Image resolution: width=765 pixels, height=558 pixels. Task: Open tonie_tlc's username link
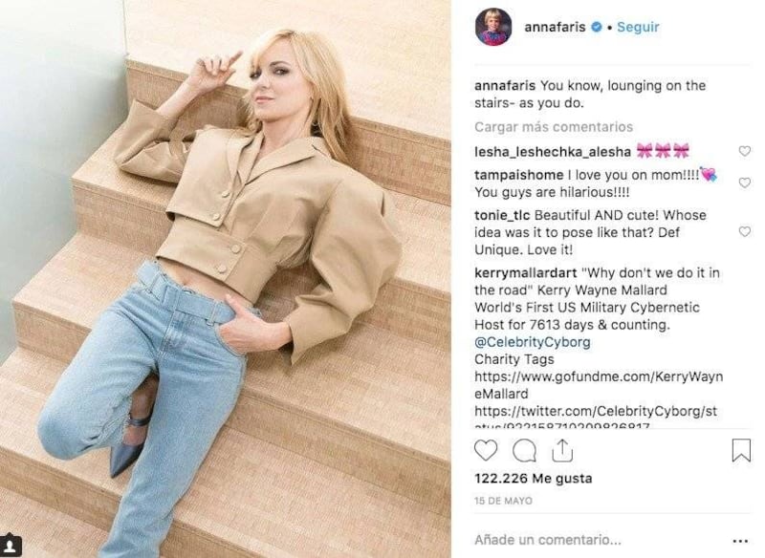coord(503,215)
